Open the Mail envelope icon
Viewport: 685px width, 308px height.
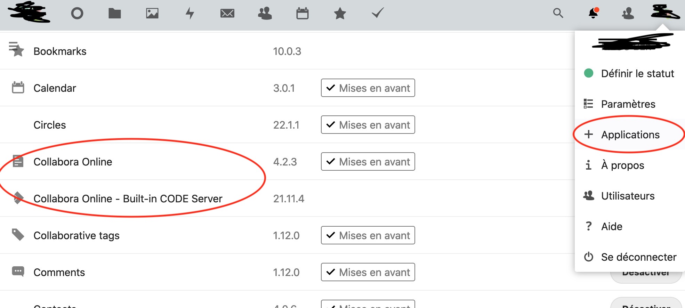pyautogui.click(x=227, y=14)
